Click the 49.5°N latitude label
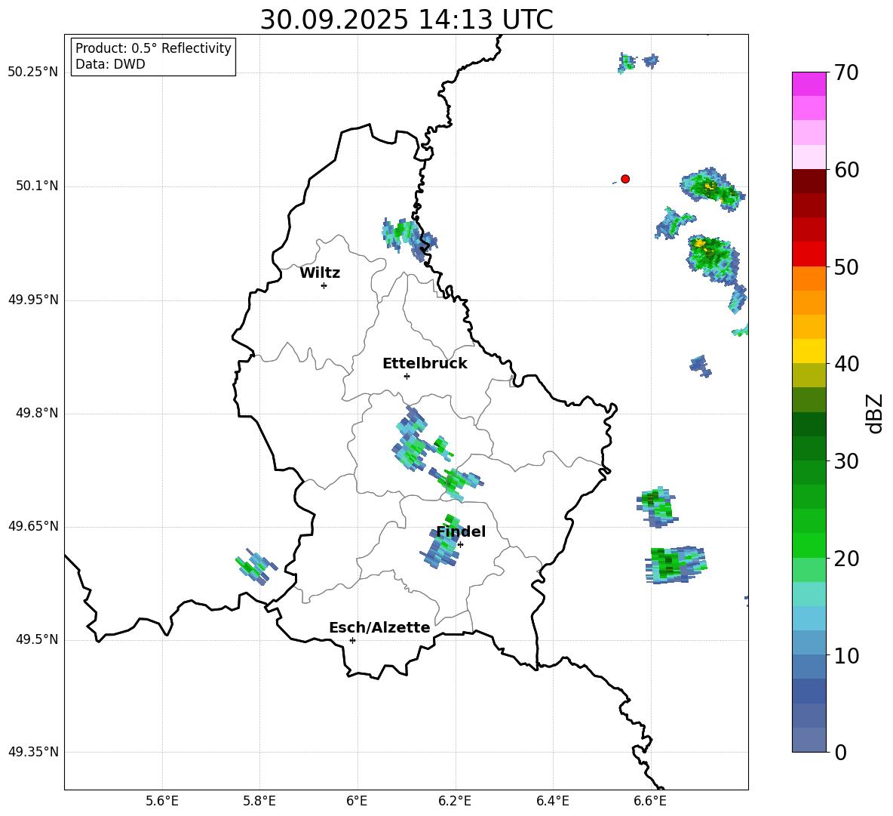 (37, 639)
